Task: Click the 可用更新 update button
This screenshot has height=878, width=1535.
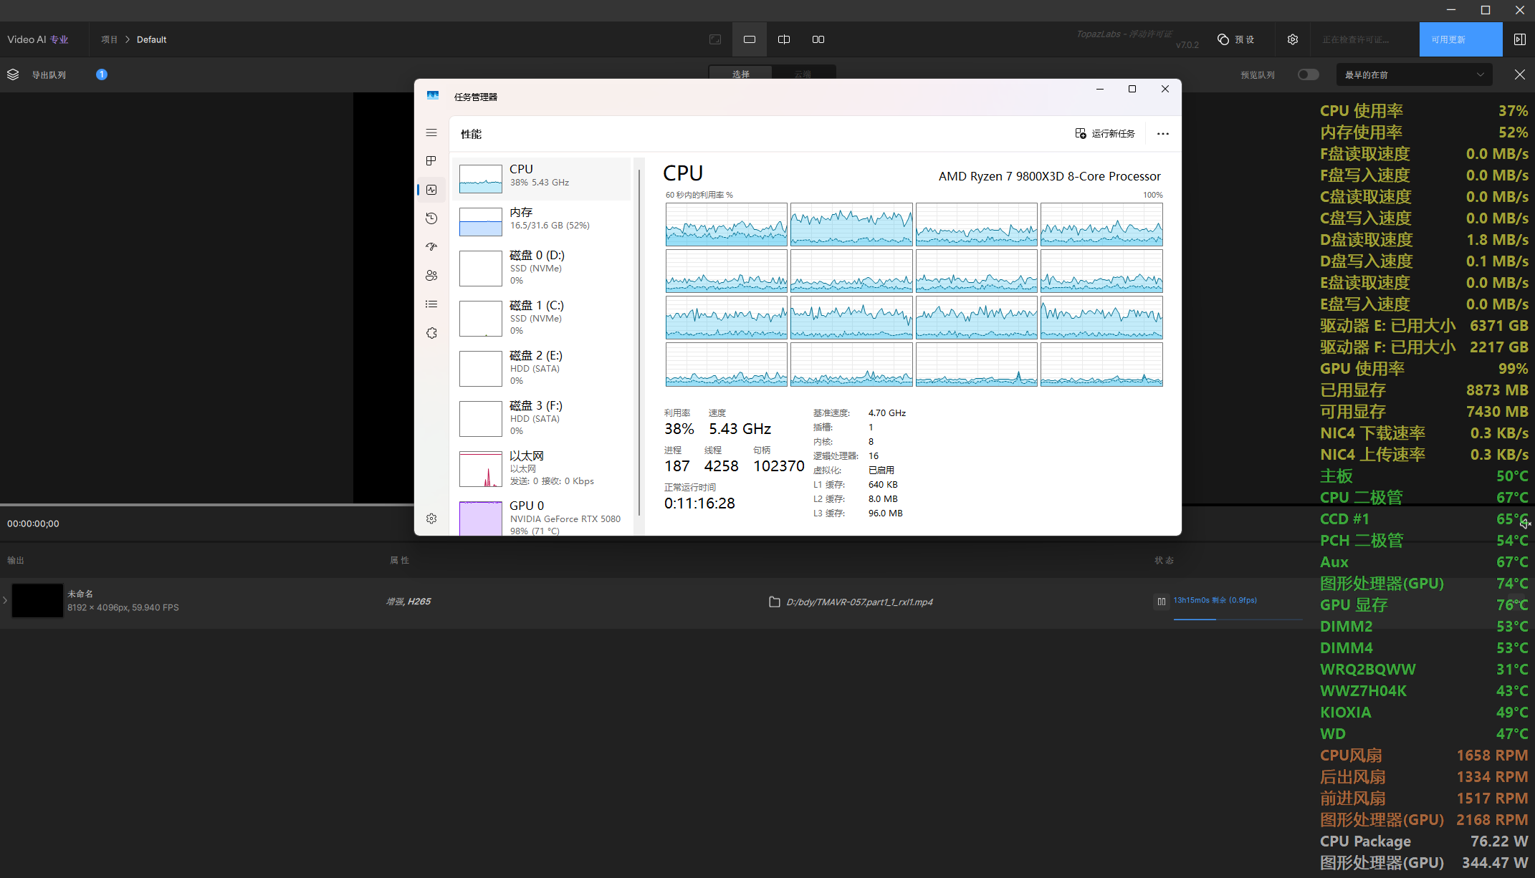Action: [1460, 39]
